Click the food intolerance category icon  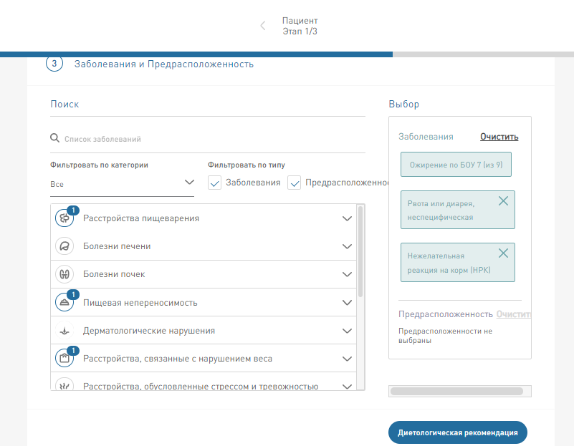[x=64, y=303]
